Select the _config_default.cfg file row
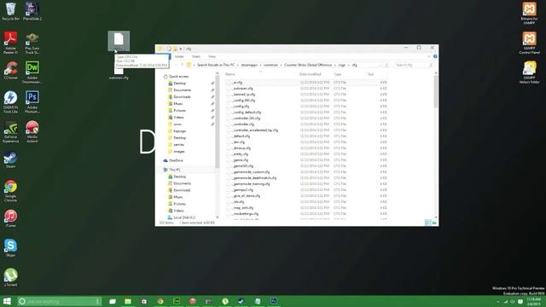This screenshot has width=546, height=307. 306,113
